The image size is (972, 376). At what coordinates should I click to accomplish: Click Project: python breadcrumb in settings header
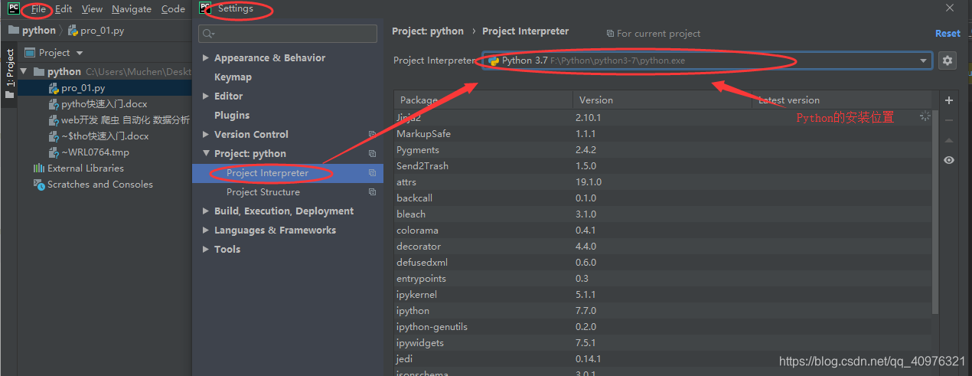(428, 31)
